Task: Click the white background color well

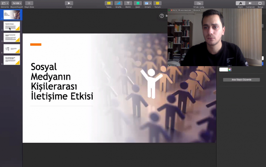Action: click(x=223, y=70)
